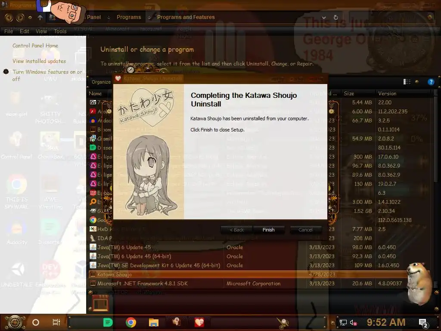Click the Refresh icon in address bar
The image size is (441, 331).
336,17
